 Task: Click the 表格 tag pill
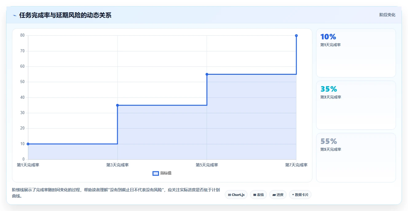[258, 195]
